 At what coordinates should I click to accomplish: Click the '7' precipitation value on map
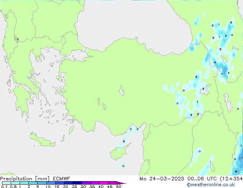click(x=242, y=158)
